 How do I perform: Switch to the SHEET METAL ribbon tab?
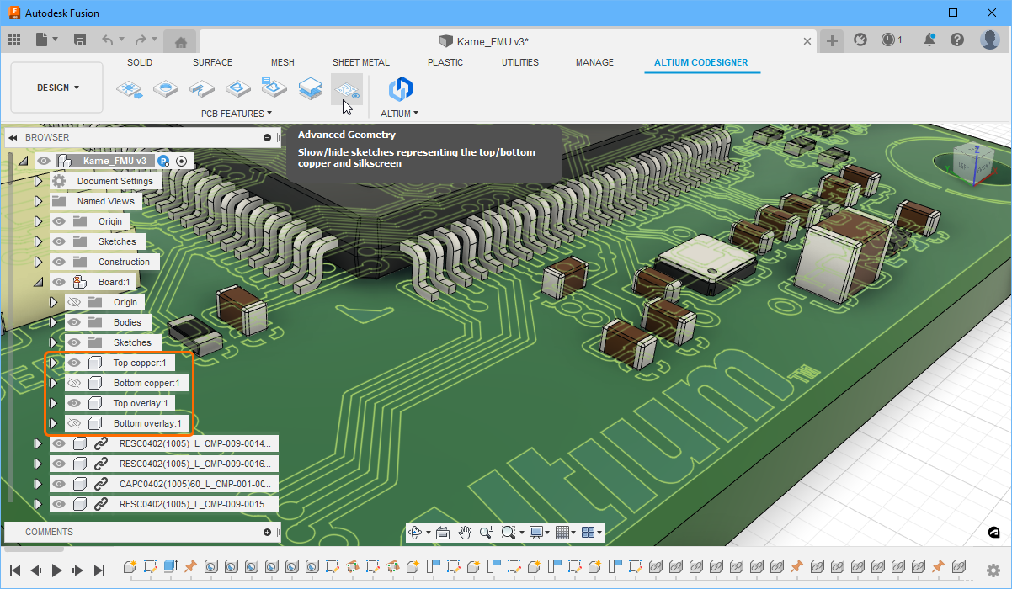point(361,62)
